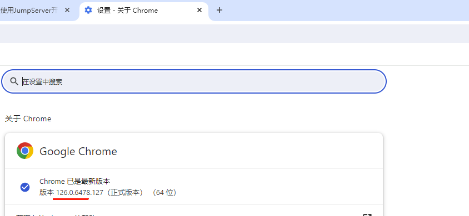This screenshot has height=216, width=469.
Task: Click the blue checkmark up-to-date icon
Action: click(25, 187)
